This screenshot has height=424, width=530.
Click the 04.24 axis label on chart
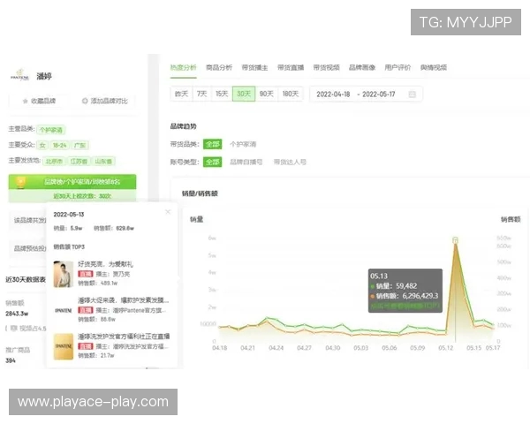coord(276,348)
